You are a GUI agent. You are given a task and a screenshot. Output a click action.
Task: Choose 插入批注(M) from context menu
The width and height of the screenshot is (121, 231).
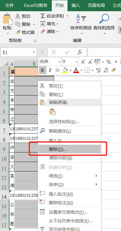coord(70,194)
